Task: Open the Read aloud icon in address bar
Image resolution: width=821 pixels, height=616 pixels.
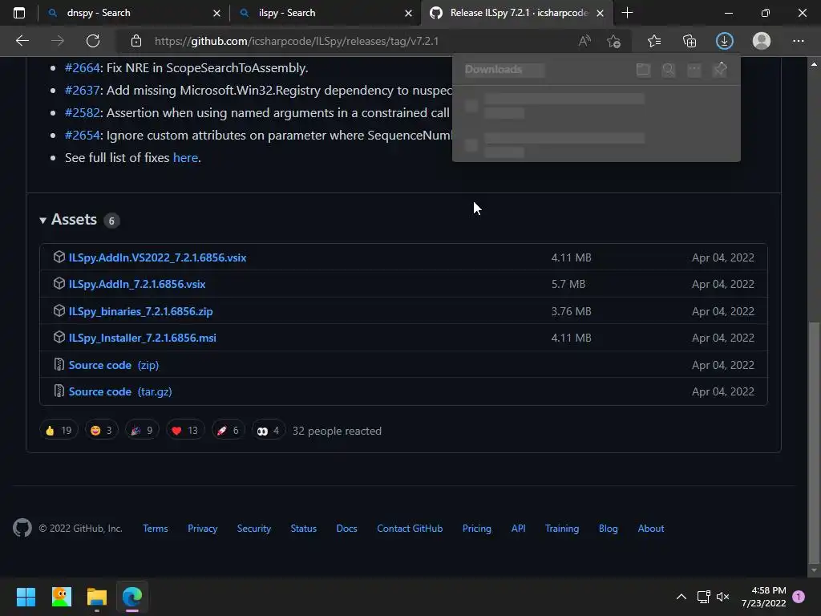Action: coord(584,41)
